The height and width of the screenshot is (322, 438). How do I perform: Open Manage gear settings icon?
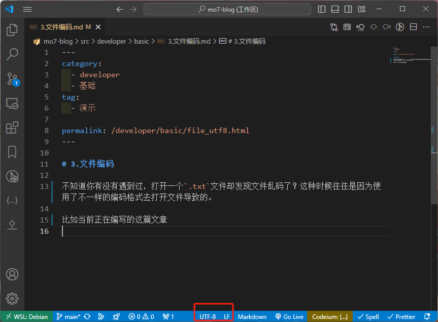pos(12,299)
